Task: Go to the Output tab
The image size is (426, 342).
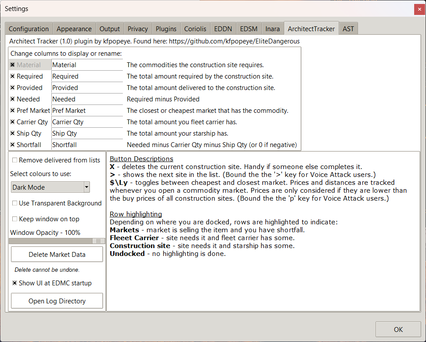Action: (110, 29)
